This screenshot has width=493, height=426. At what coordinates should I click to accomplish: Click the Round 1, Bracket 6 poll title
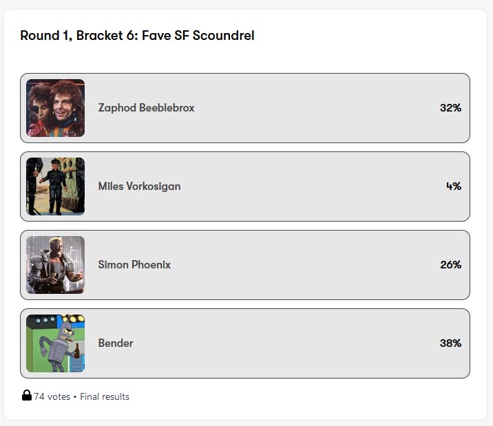pyautogui.click(x=137, y=36)
